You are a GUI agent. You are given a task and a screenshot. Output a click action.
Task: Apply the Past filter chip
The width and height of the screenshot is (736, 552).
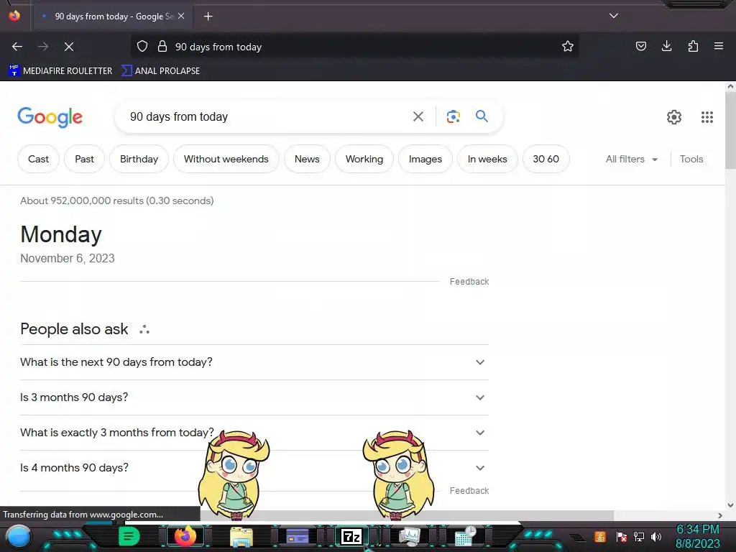click(85, 159)
